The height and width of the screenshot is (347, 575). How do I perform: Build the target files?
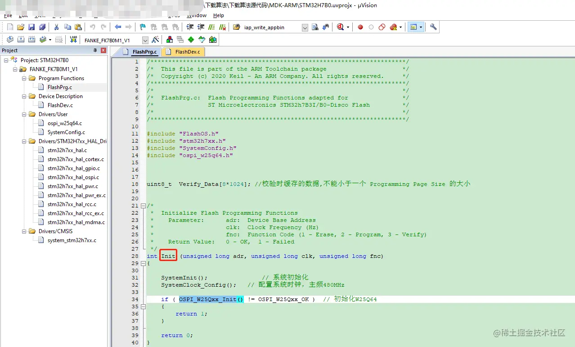(21, 40)
